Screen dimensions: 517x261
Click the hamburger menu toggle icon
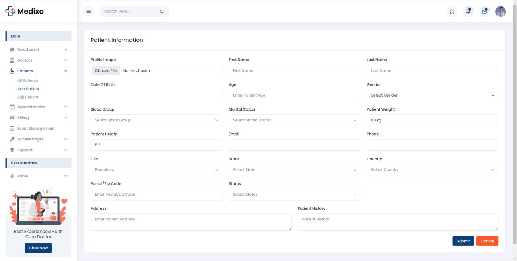point(89,12)
